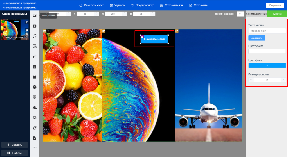Screen dimensions: 288x157
Task: Click Предпросмотр to preview the program
Action: 143,5
